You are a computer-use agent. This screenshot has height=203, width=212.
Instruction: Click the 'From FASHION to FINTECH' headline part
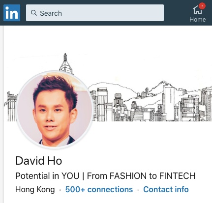pos(141,176)
